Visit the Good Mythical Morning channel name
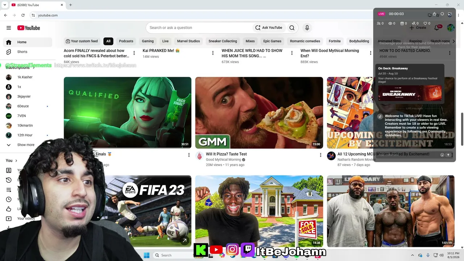Viewport: 464px width, 261px height. tap(223, 160)
